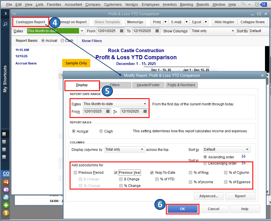The height and width of the screenshot is (221, 271).
Task: Enable the % of Expense checkbox
Action: point(226,182)
